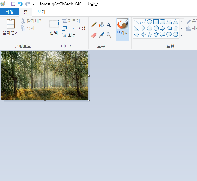The width and height of the screenshot is (197, 181).
Task: Expand the full shapes gallery
Action: [182, 35]
